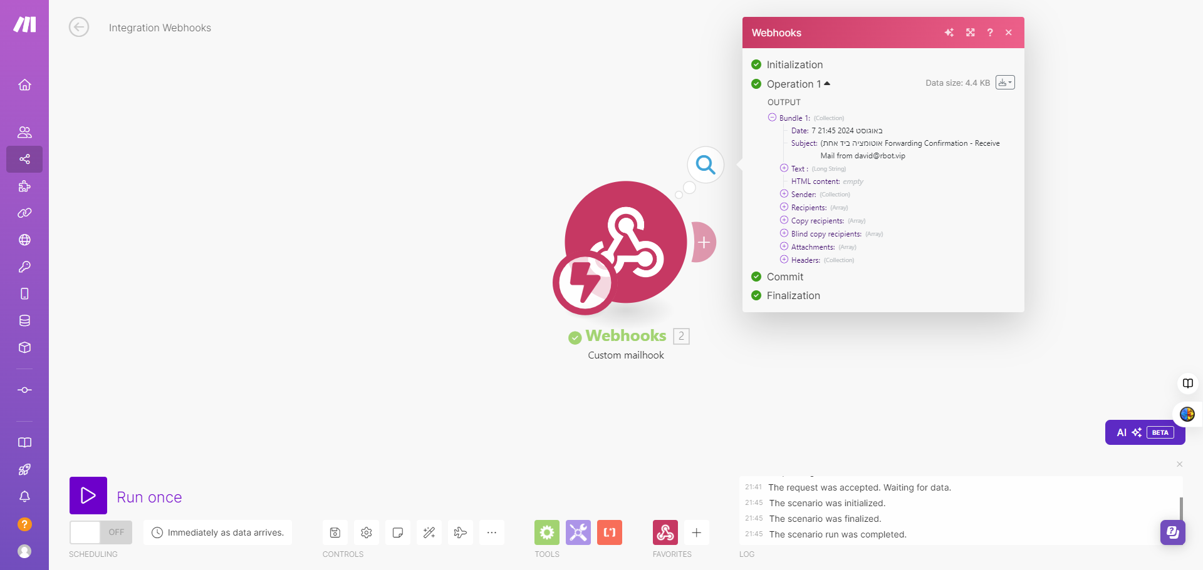Go back with the arrow button
1203x570 pixels.
coord(79,28)
